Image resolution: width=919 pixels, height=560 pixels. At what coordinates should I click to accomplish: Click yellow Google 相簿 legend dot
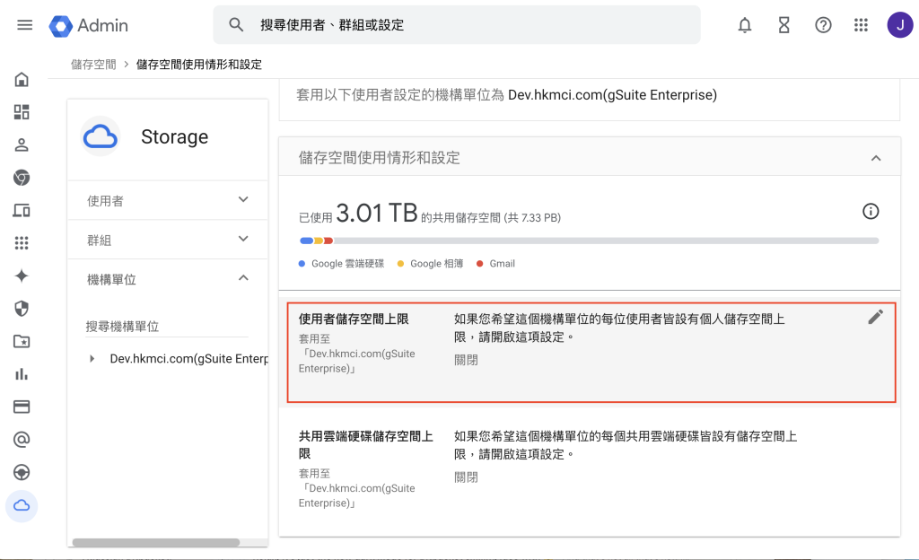[x=401, y=264]
